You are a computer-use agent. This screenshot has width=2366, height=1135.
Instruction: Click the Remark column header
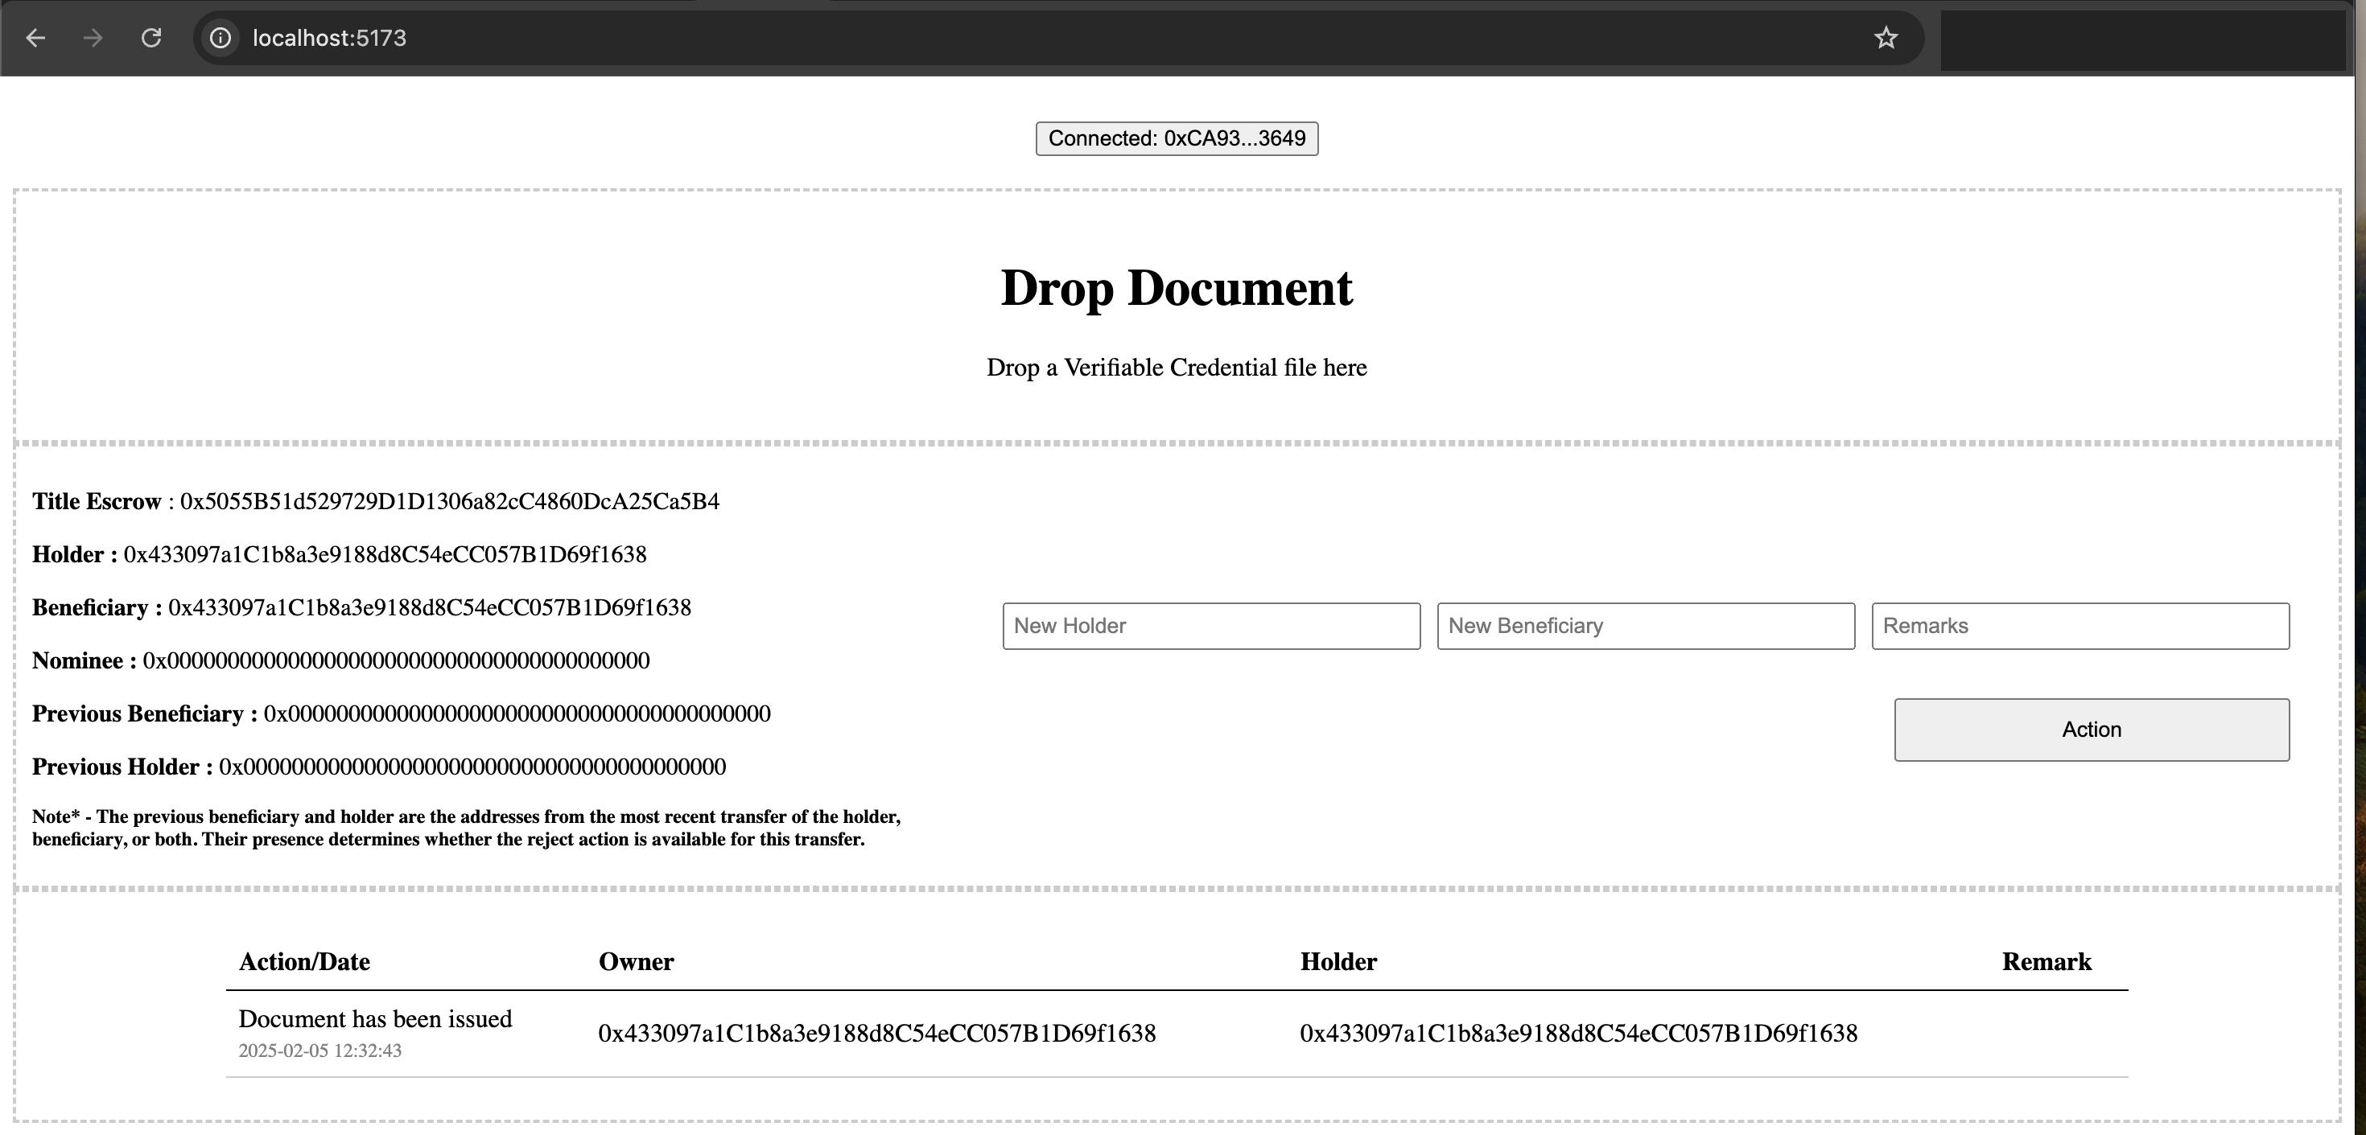2046,961
